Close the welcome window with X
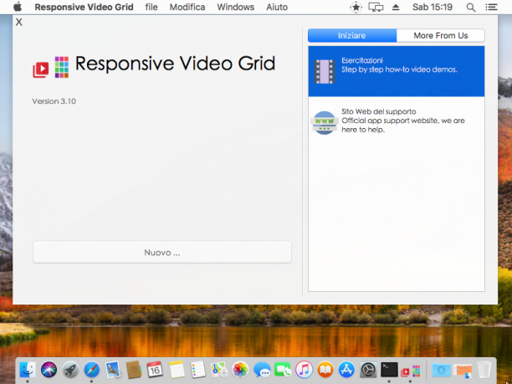 click(19, 23)
